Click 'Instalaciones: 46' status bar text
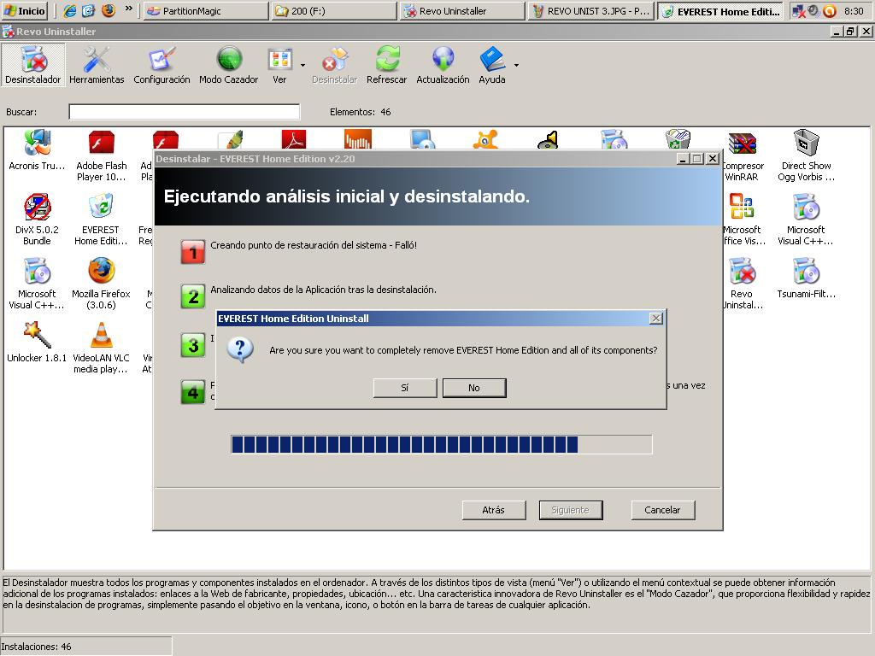Image resolution: width=875 pixels, height=656 pixels. (x=36, y=647)
